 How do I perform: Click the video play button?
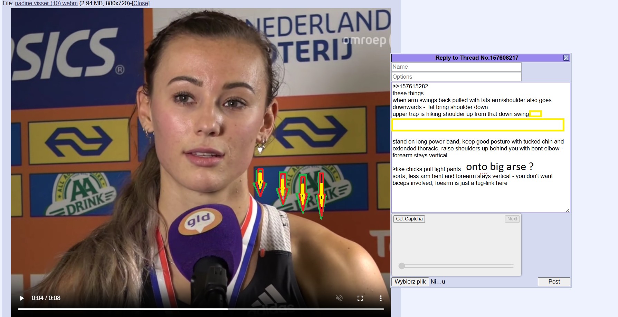(x=22, y=298)
